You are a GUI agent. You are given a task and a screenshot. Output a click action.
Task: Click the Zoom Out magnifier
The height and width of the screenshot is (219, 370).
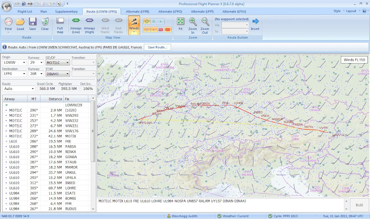pyautogui.click(x=205, y=24)
